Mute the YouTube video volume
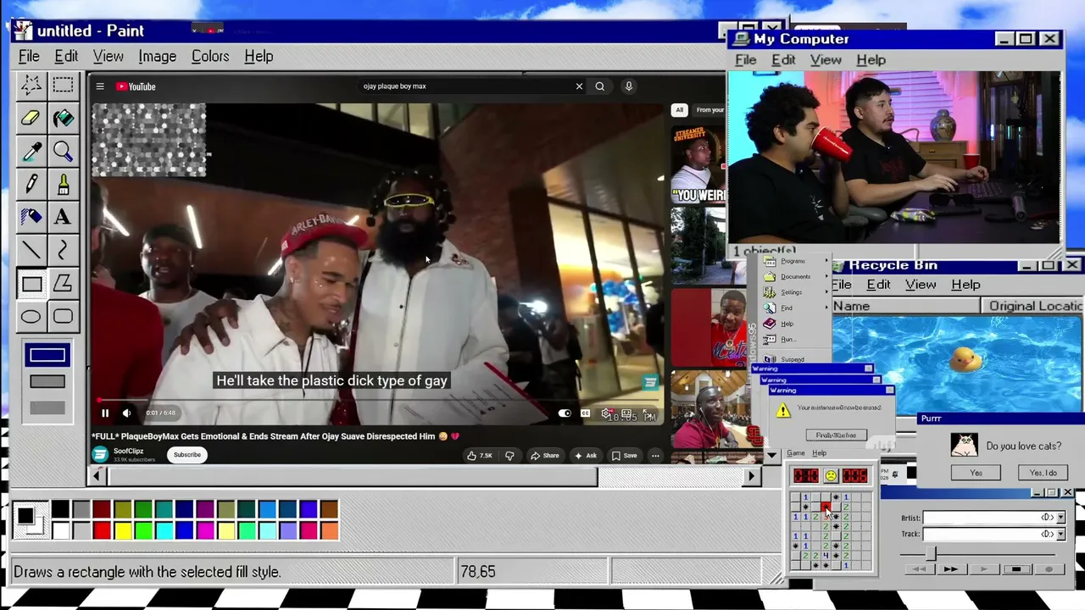 [126, 413]
